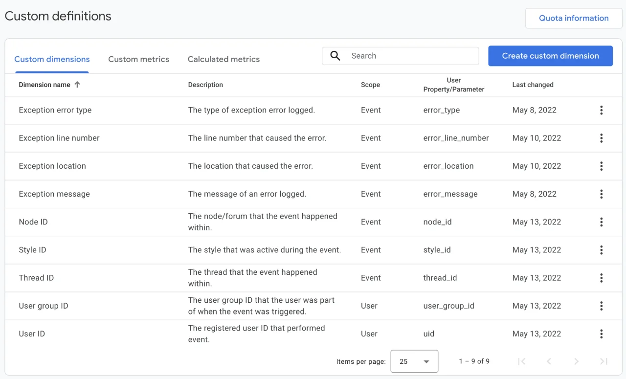Go to the next page of results

(x=576, y=361)
